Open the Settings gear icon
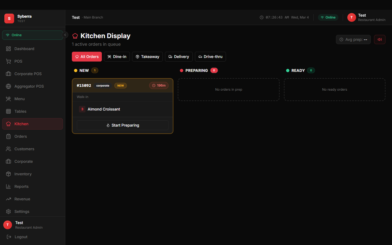This screenshot has height=245, width=392. tap(8, 212)
